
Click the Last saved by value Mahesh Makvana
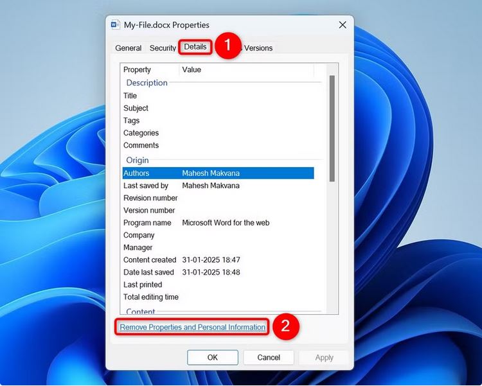click(x=211, y=186)
